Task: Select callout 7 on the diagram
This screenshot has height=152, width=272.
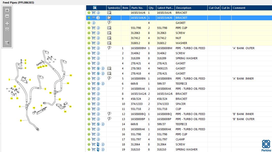Action: (30, 80)
